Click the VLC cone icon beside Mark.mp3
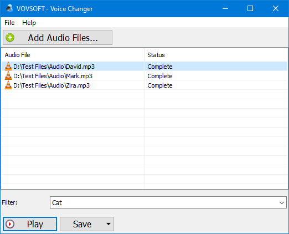 pyautogui.click(x=8, y=76)
